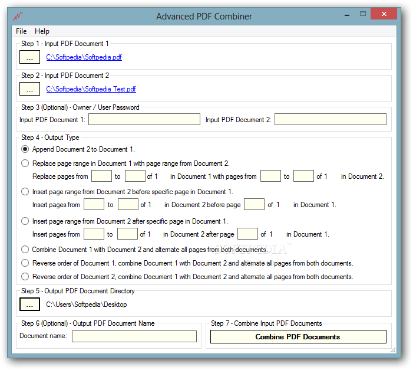Click Combine PDF Documents button
Viewport: 413px width, 370px height.
click(x=299, y=337)
